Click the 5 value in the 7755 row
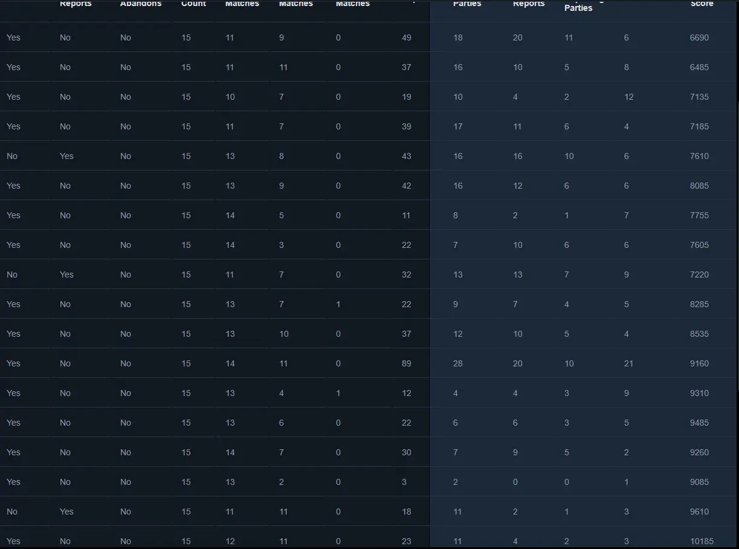Screen dimensions: 739x549 point(282,215)
